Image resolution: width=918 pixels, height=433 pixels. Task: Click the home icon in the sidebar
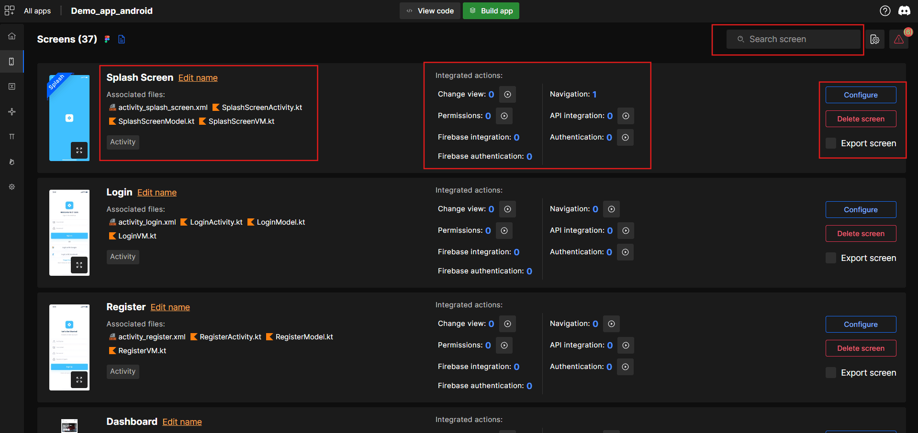click(12, 36)
